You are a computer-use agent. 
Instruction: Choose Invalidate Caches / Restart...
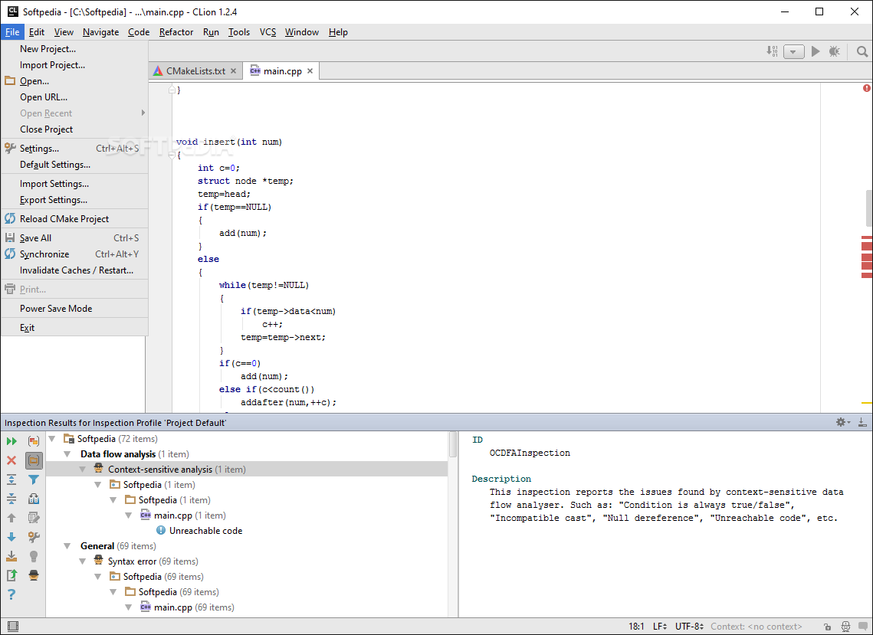[74, 270]
